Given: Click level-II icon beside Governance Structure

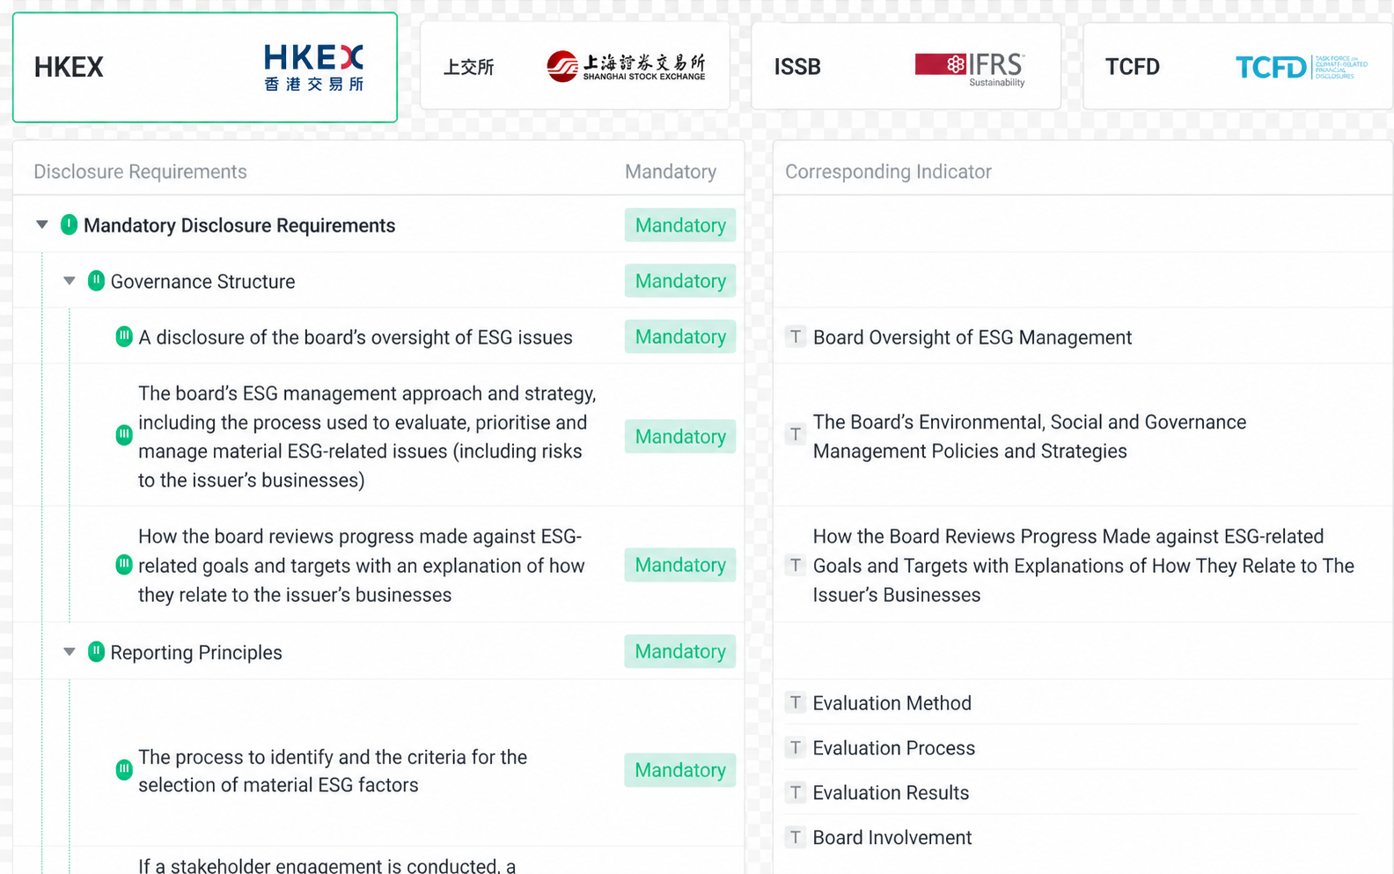Looking at the screenshot, I should pyautogui.click(x=96, y=281).
